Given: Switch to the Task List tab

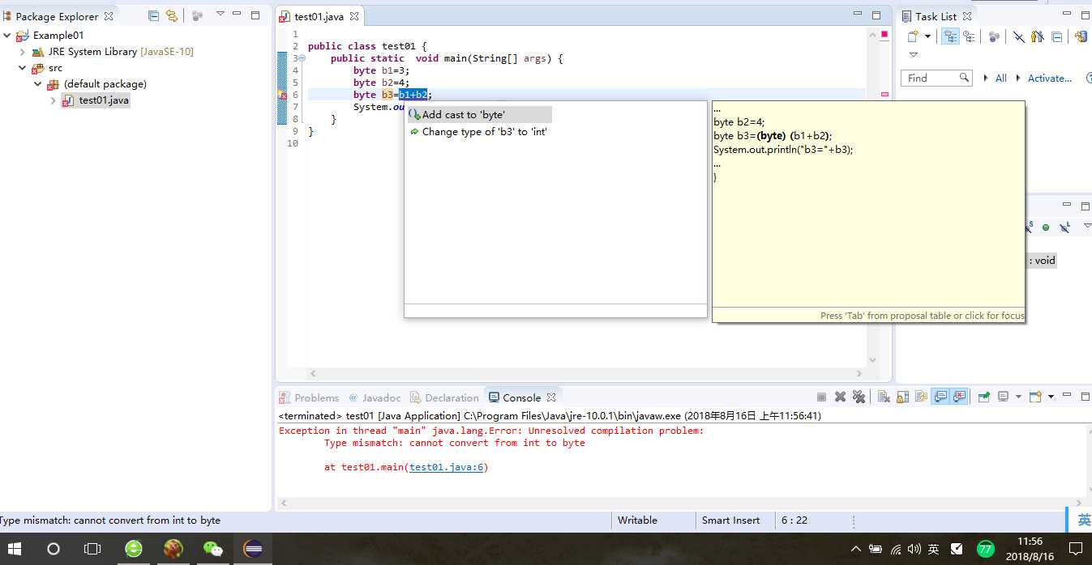Looking at the screenshot, I should 936,16.
